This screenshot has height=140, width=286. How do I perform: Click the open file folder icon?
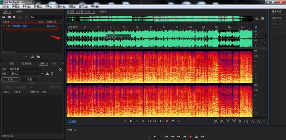(x=4, y=17)
